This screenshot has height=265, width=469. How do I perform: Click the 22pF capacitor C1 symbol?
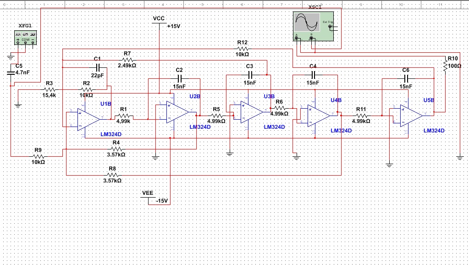[x=97, y=67]
